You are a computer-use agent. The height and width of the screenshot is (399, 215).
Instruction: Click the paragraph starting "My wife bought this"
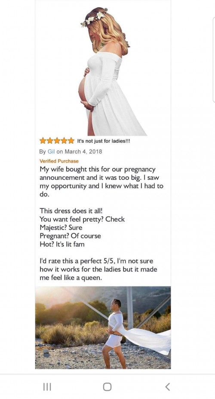101,182
